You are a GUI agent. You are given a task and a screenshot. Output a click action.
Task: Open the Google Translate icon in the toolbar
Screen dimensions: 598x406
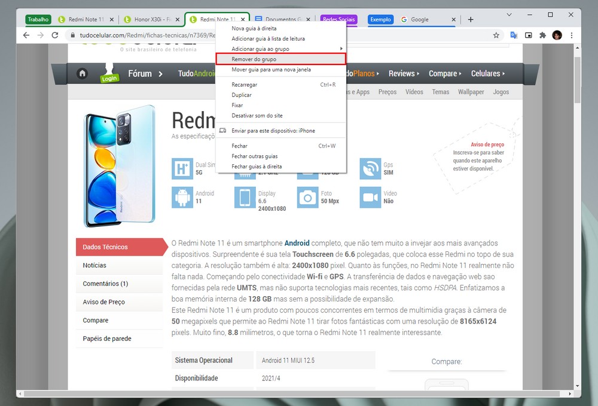(x=514, y=35)
